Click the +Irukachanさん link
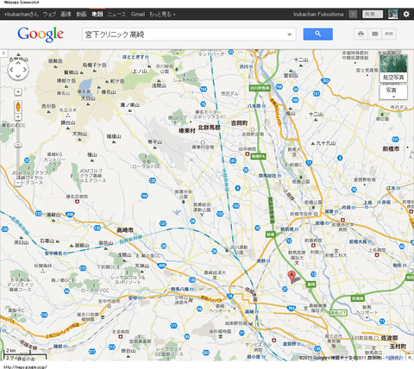The image size is (414, 369). click(x=21, y=14)
